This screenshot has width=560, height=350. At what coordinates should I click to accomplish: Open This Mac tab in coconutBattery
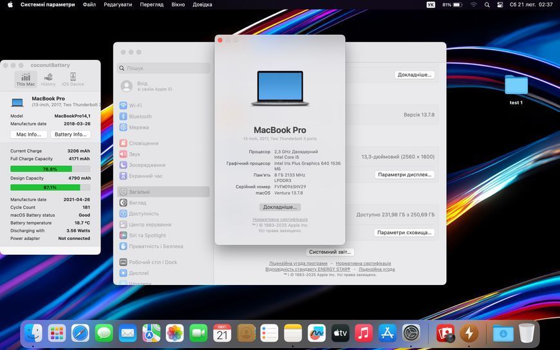click(x=25, y=79)
